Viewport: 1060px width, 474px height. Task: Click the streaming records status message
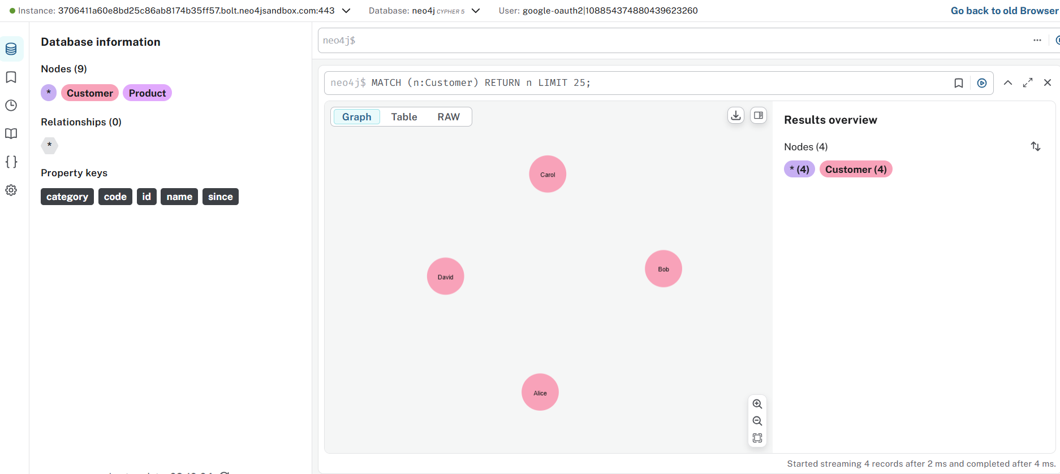coord(921,464)
